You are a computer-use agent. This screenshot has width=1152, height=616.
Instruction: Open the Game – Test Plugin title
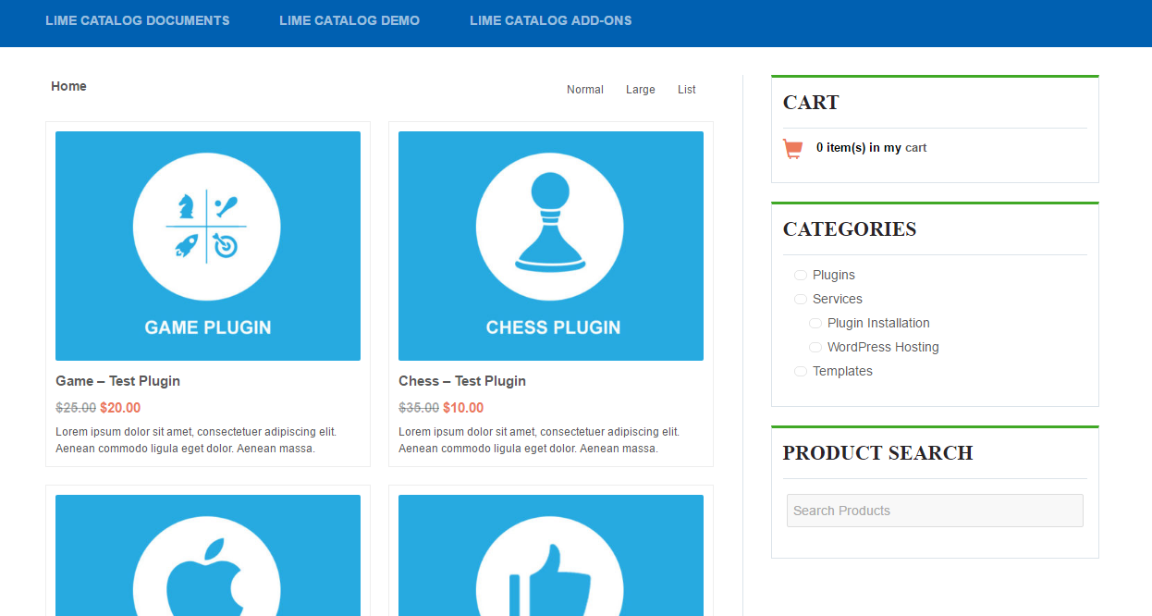(x=117, y=381)
